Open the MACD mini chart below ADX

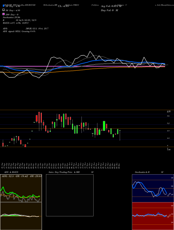click(21, 216)
